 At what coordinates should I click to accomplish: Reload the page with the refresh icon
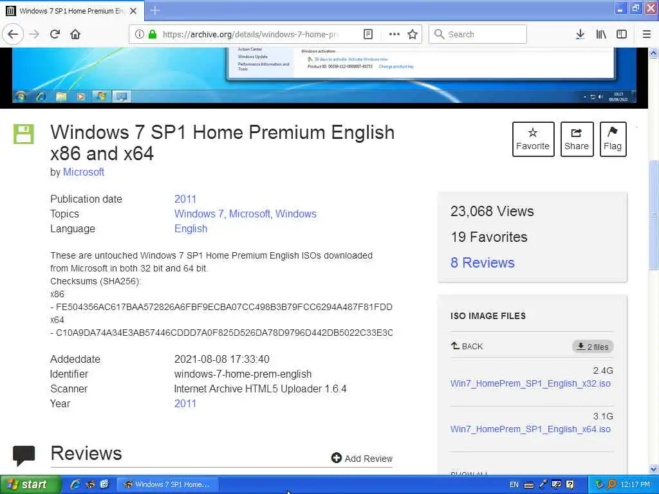click(x=55, y=35)
